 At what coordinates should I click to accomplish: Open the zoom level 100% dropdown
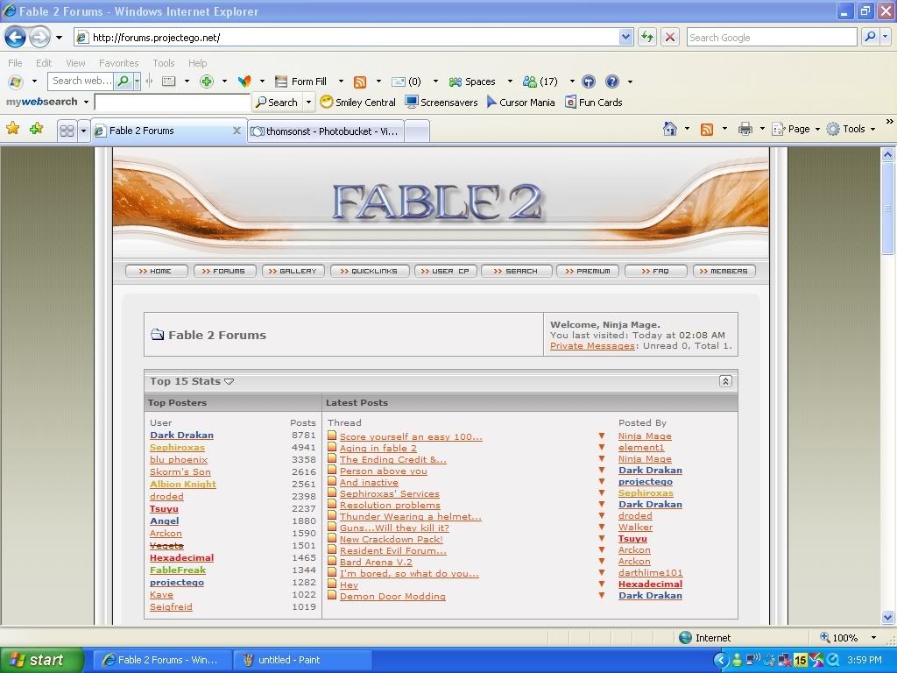pyautogui.click(x=873, y=638)
